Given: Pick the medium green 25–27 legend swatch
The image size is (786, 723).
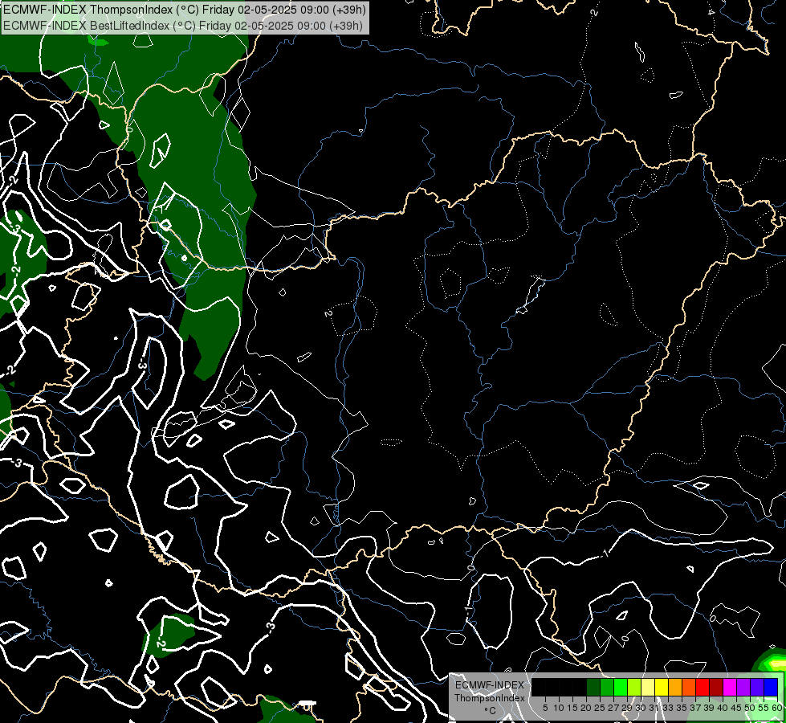Looking at the screenshot, I should (607, 688).
